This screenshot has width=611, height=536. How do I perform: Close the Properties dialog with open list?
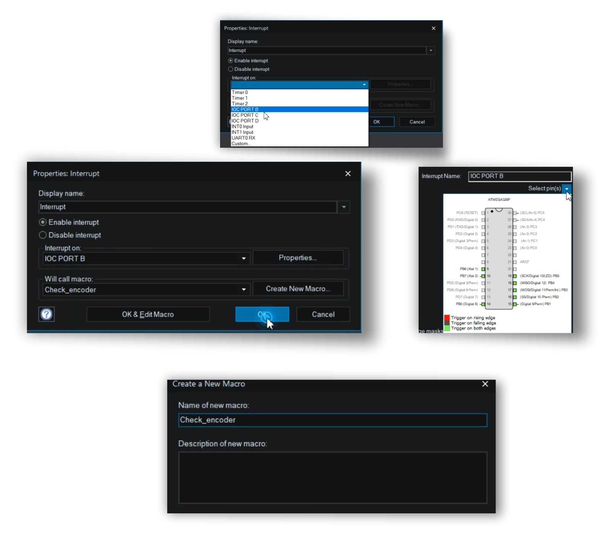click(433, 28)
